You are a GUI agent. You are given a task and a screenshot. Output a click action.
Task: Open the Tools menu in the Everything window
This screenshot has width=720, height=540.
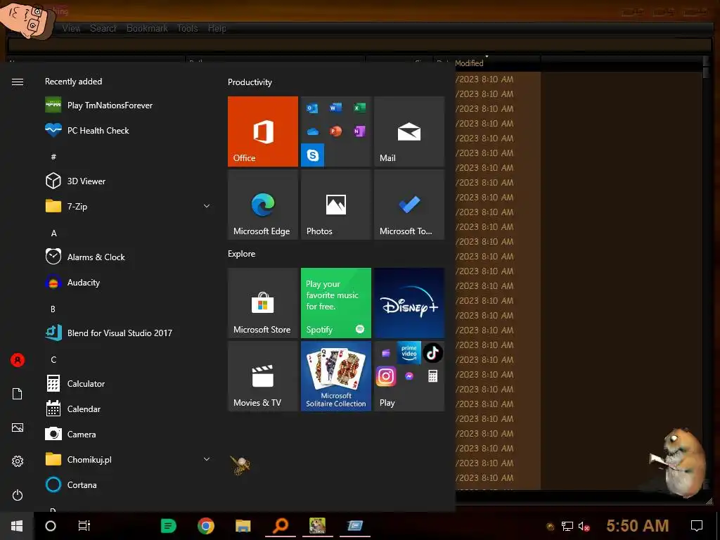(x=187, y=28)
